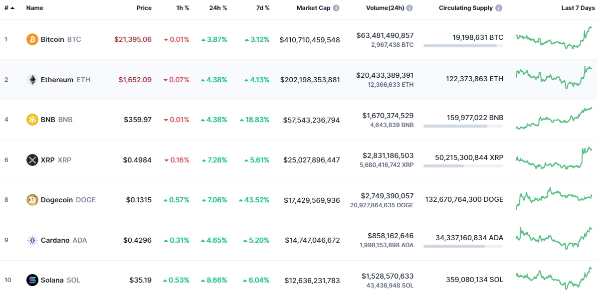Sort by rank using # column header

[x=9, y=8]
